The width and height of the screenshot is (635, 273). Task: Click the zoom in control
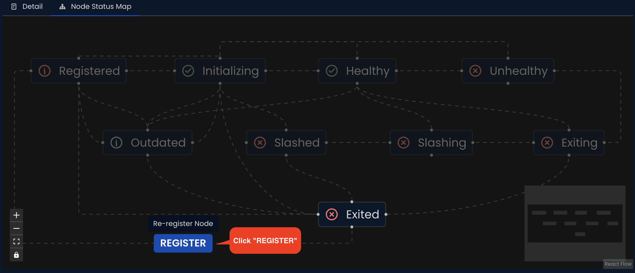[x=16, y=215]
